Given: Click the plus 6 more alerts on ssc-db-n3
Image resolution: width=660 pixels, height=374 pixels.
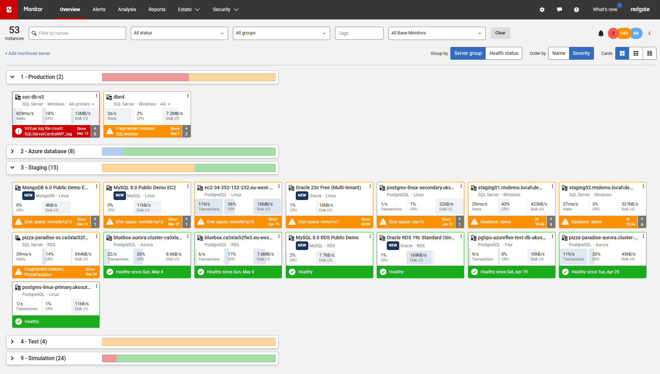Looking at the screenshot, I should pos(95,131).
